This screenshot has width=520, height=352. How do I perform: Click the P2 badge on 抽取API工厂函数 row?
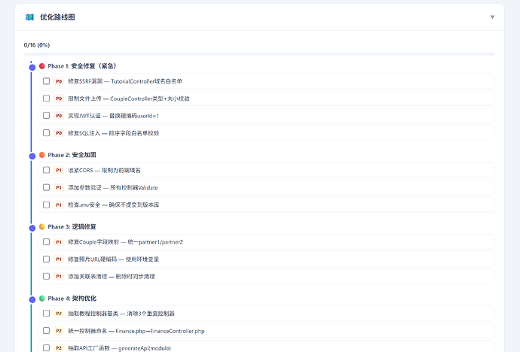tap(59, 348)
